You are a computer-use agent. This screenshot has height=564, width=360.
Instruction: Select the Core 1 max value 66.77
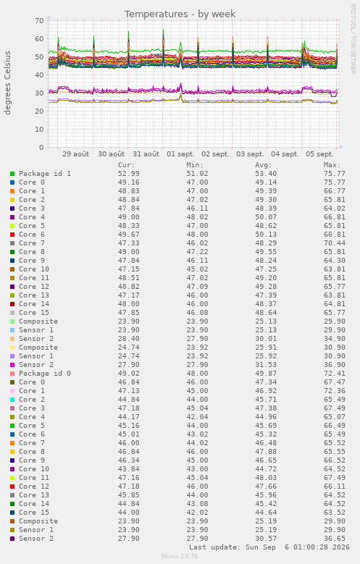click(335, 191)
